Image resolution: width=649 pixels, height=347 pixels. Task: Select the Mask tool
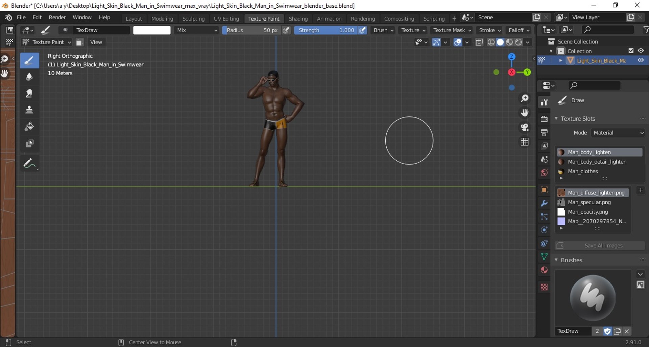pos(29,143)
